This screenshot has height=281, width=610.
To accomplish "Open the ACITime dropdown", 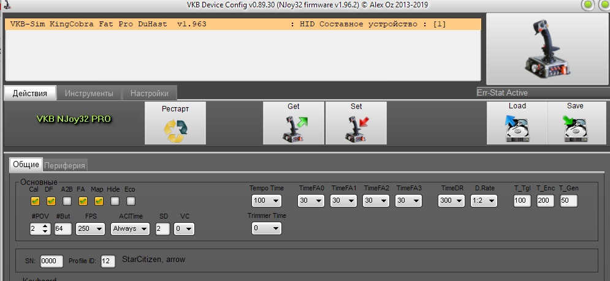I will point(130,228).
